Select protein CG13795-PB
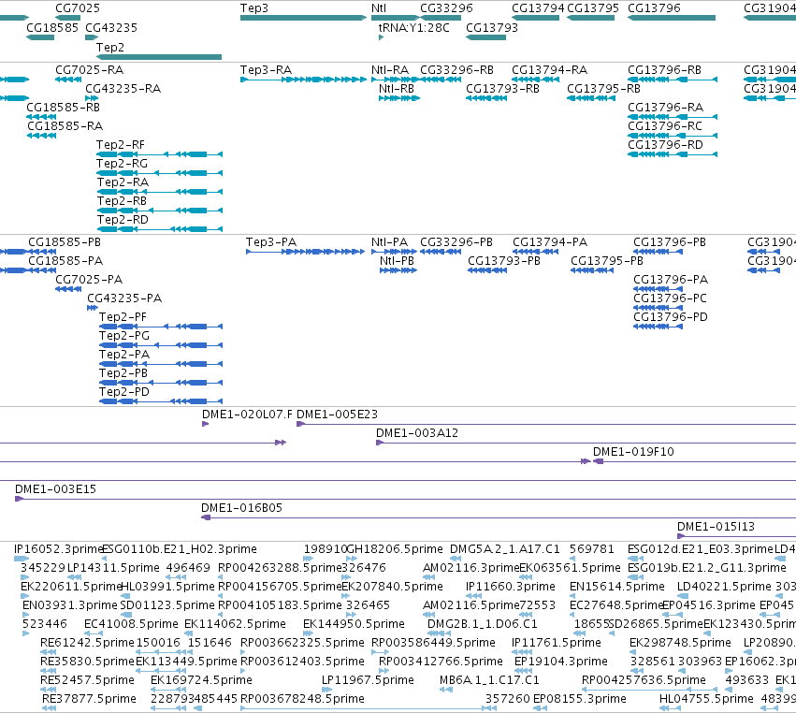The image size is (796, 713). click(607, 260)
